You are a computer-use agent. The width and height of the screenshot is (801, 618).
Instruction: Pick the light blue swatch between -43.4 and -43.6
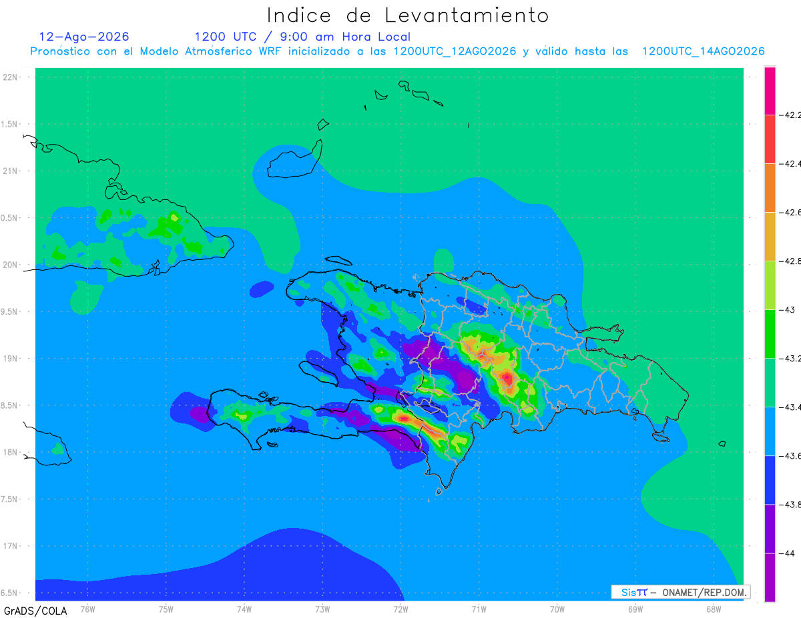coord(770,431)
